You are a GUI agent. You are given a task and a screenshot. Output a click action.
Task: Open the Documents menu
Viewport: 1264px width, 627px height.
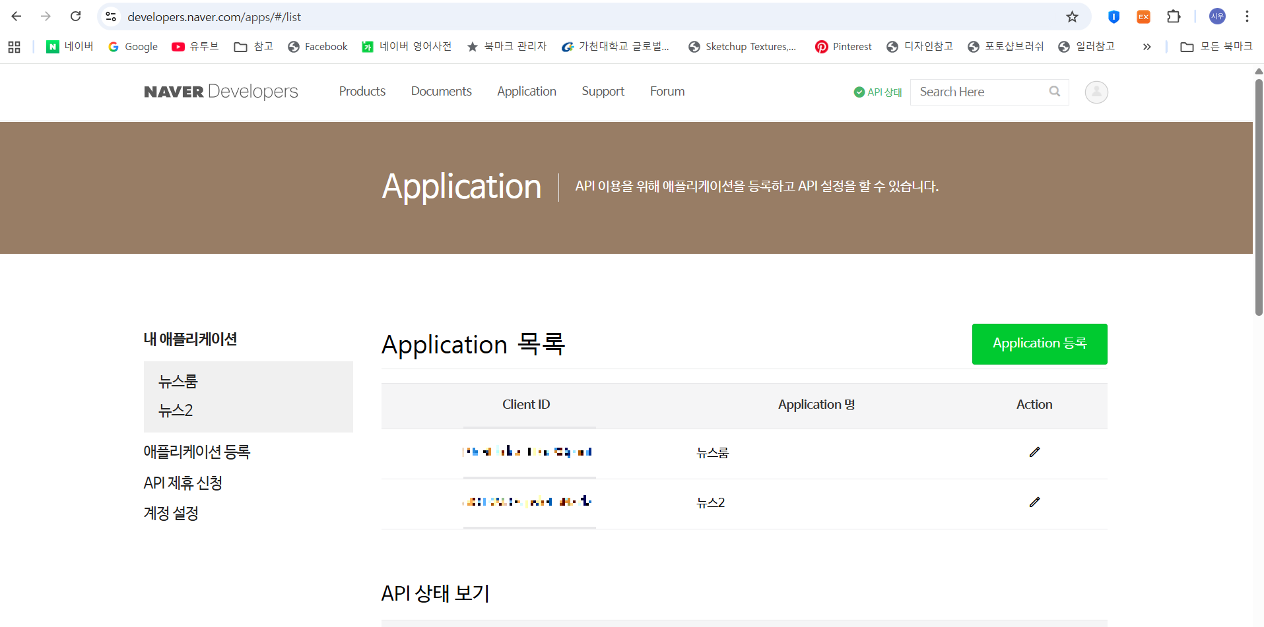point(442,92)
